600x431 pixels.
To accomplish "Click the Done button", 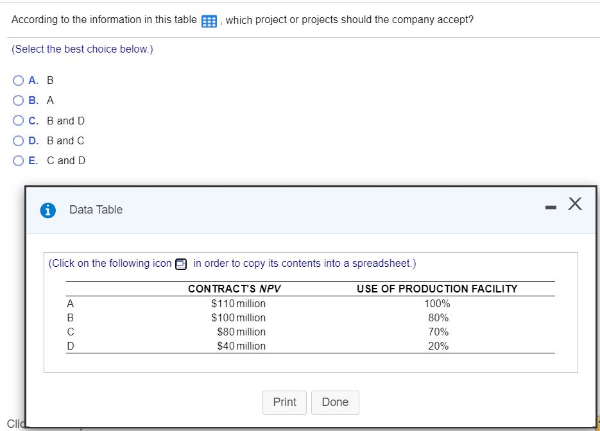I will click(x=334, y=402).
